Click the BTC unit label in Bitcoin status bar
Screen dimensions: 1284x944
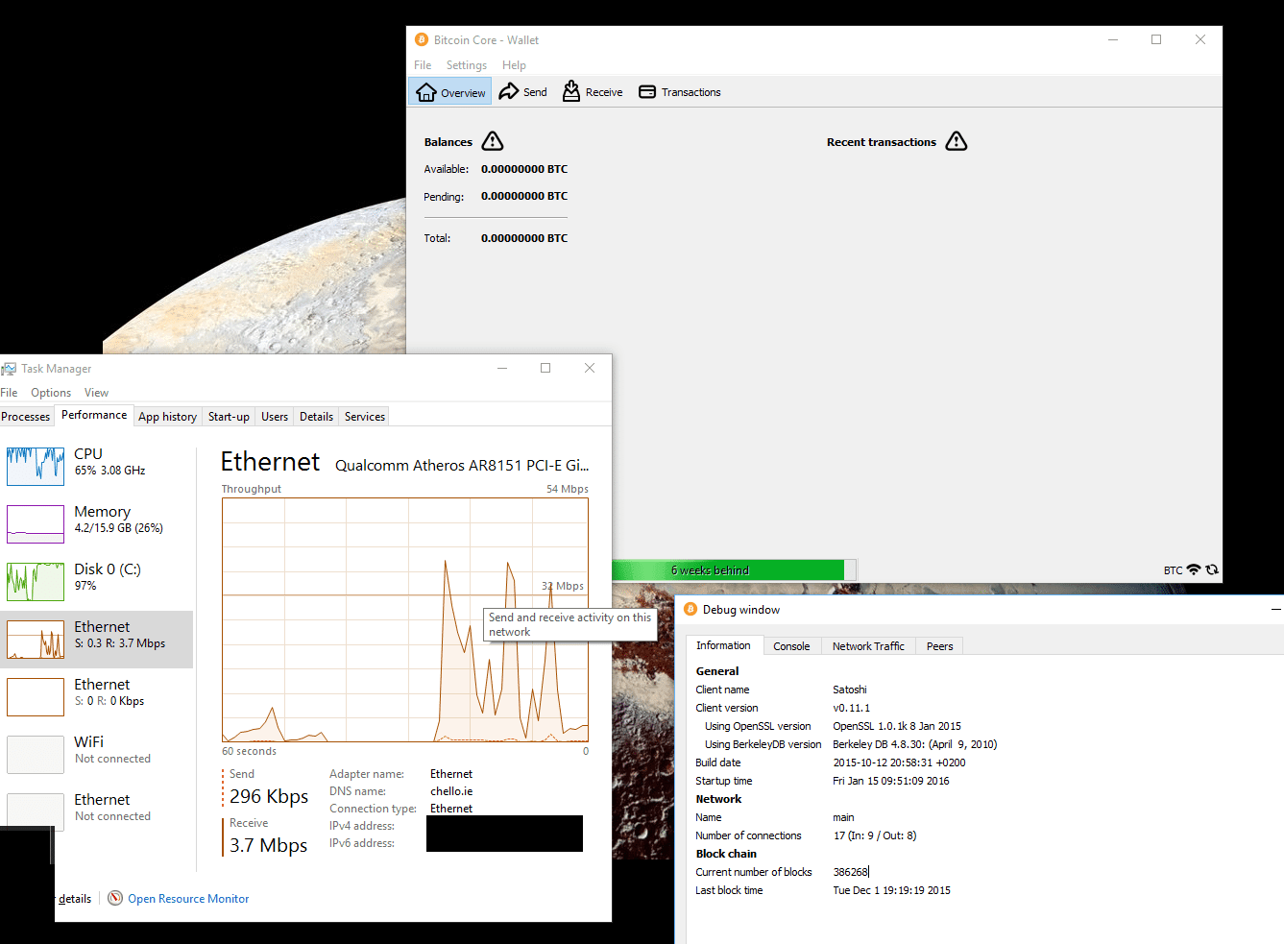coord(1173,570)
